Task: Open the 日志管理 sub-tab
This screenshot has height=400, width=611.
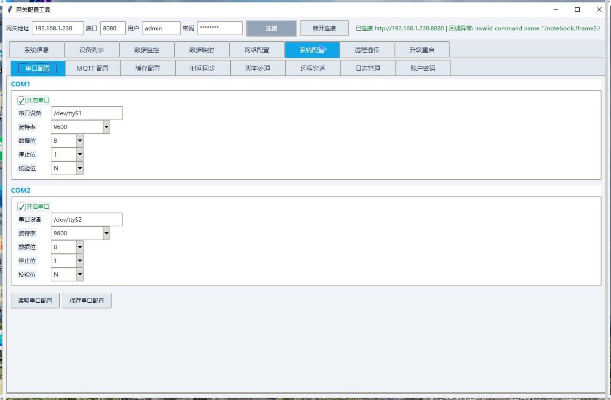Action: (x=368, y=68)
